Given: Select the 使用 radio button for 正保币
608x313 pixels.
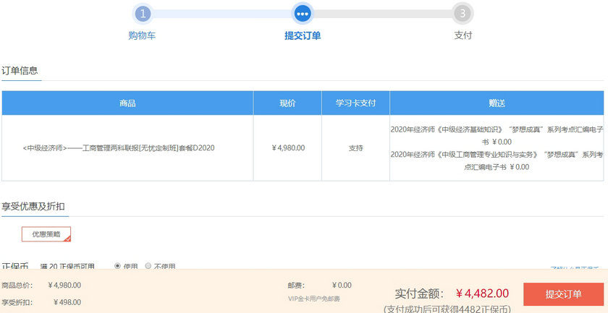Looking at the screenshot, I should click(117, 266).
